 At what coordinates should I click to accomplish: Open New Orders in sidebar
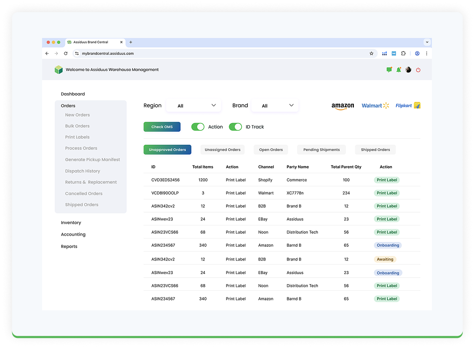point(77,114)
